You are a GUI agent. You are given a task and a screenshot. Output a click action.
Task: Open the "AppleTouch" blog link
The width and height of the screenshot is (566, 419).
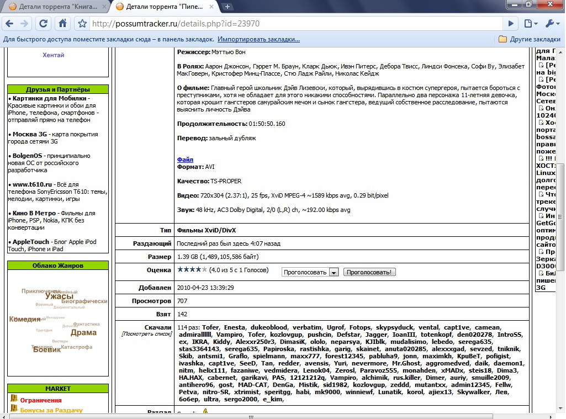(x=31, y=242)
